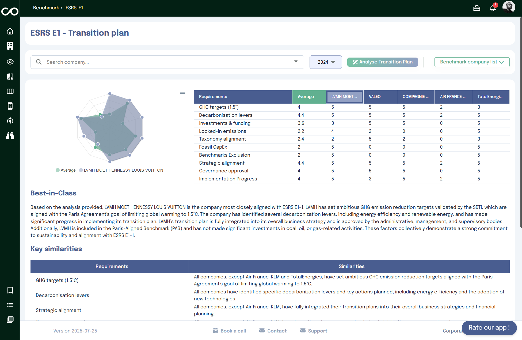Click the bookmark icon in sidebar

coord(10,290)
